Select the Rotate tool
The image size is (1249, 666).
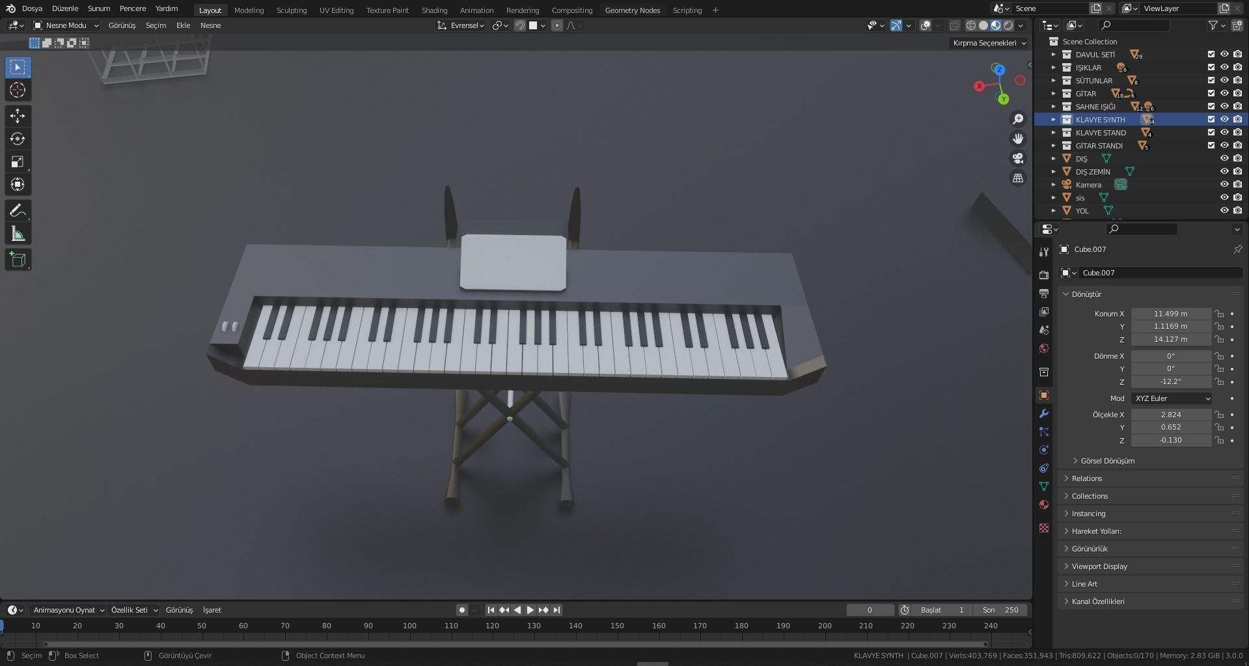(x=18, y=139)
